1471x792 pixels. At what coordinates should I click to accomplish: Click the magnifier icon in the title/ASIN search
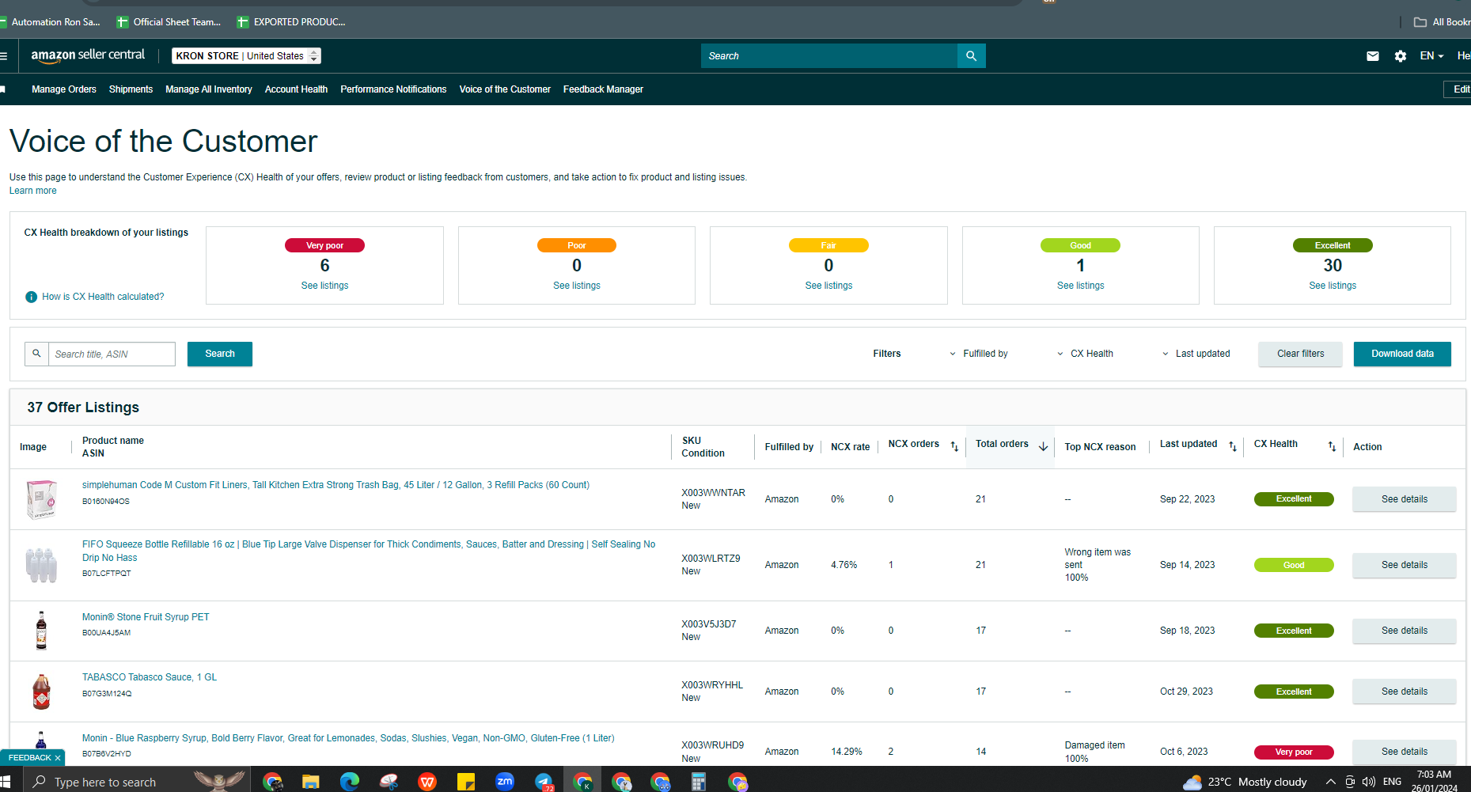36,354
